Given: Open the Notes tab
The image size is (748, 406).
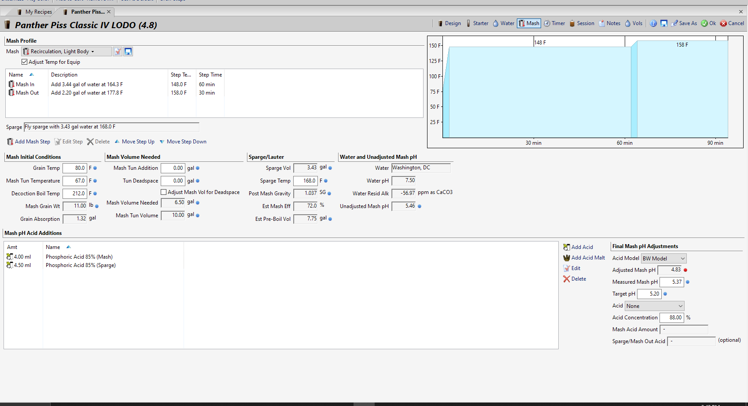Looking at the screenshot, I should (609, 23).
